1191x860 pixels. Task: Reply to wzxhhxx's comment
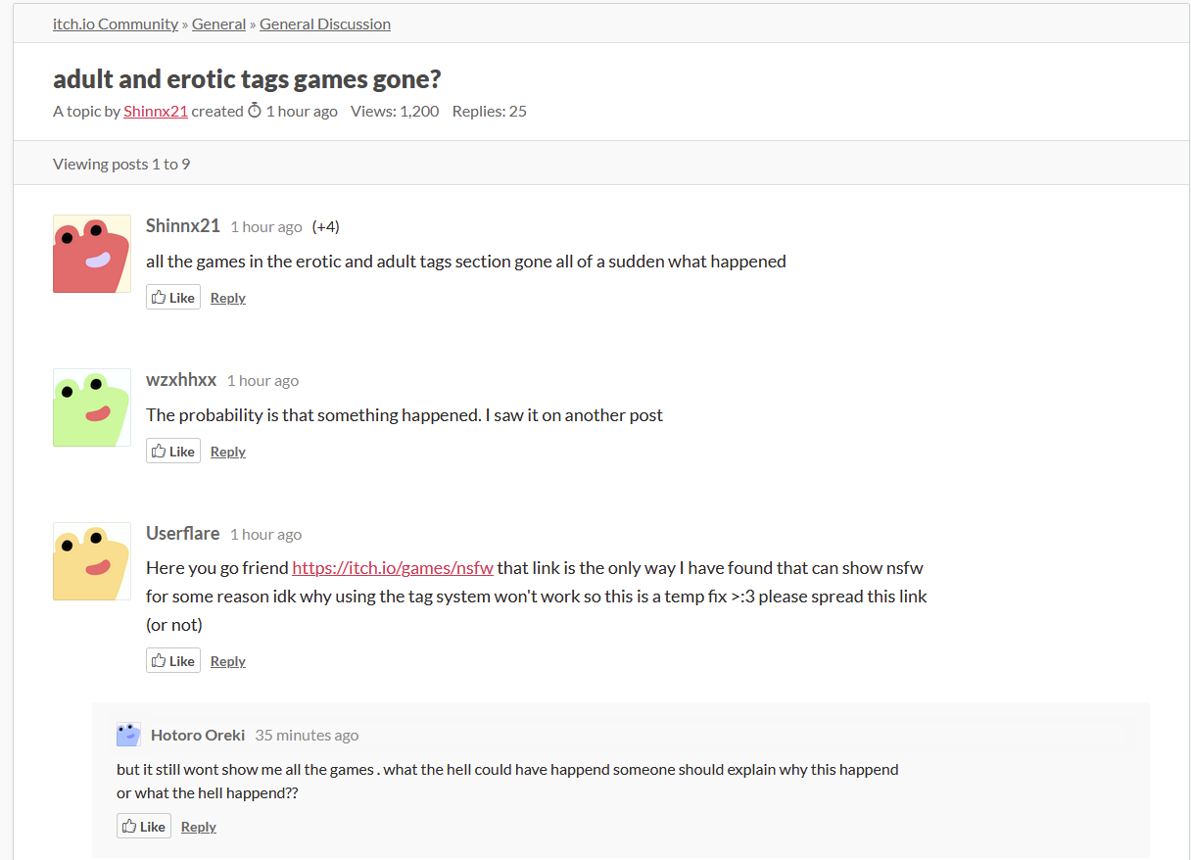[x=228, y=452]
